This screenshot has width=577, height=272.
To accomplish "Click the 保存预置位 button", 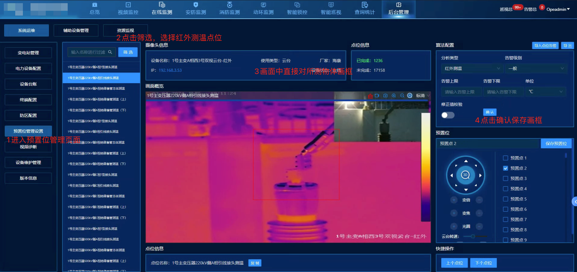I will pos(556,143).
